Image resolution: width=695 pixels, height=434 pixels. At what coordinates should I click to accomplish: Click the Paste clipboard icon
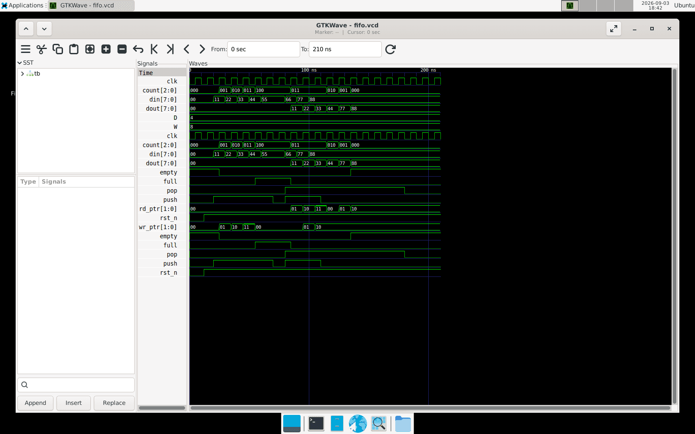coord(74,49)
